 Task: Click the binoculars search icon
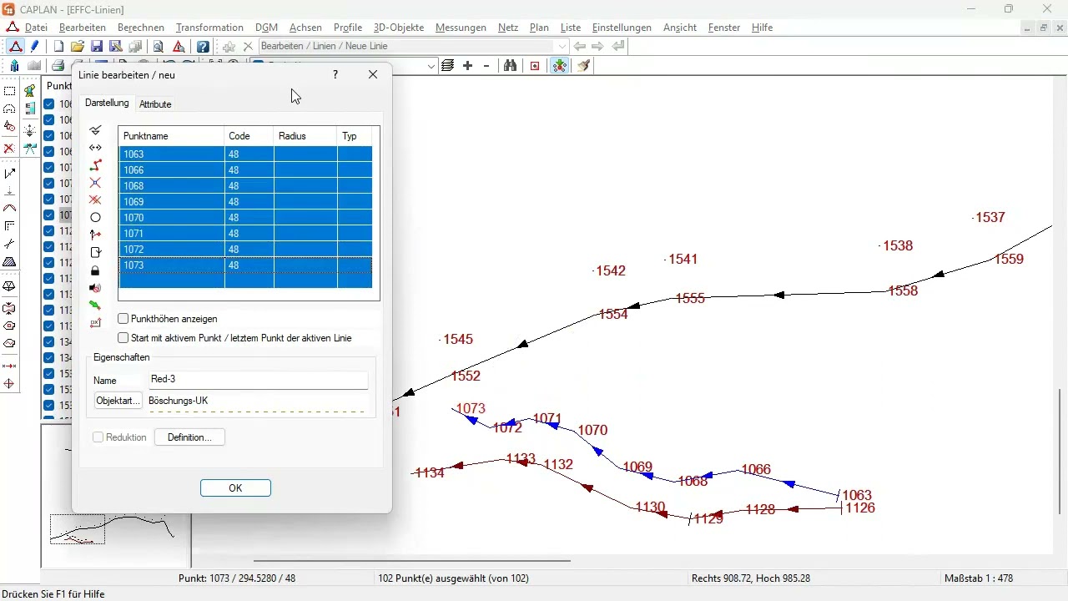[511, 66]
